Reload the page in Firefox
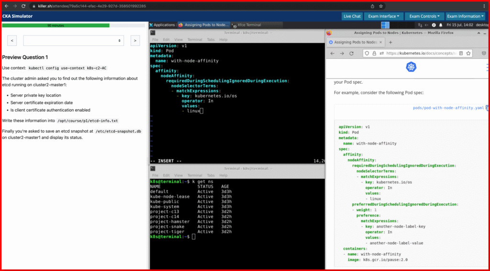This screenshot has width=490, height=271. [x=351, y=54]
